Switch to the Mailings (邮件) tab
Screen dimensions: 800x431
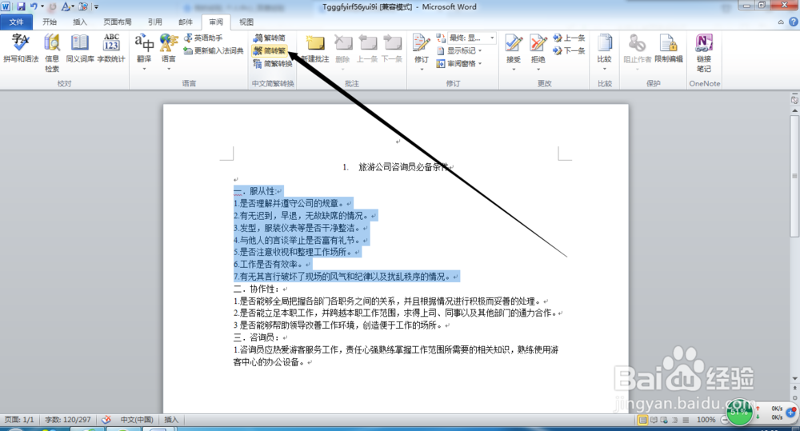(x=186, y=22)
